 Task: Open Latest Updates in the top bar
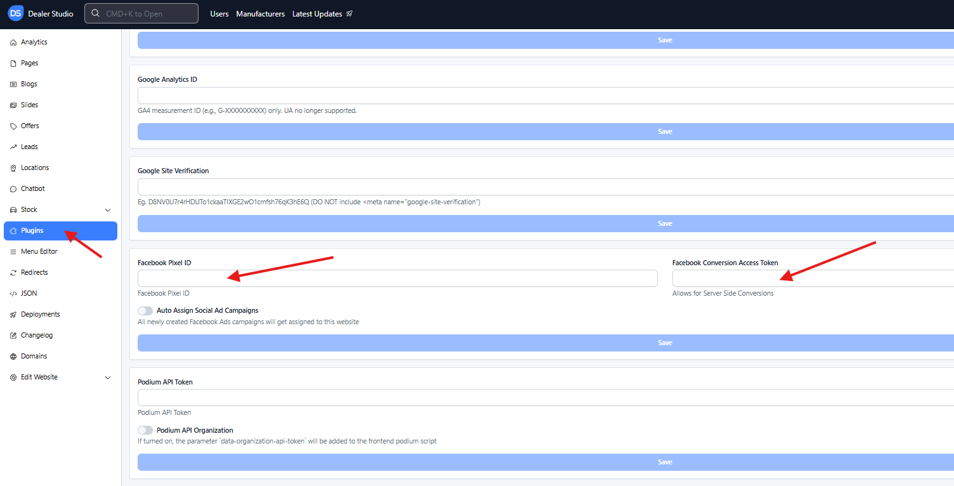tap(322, 14)
